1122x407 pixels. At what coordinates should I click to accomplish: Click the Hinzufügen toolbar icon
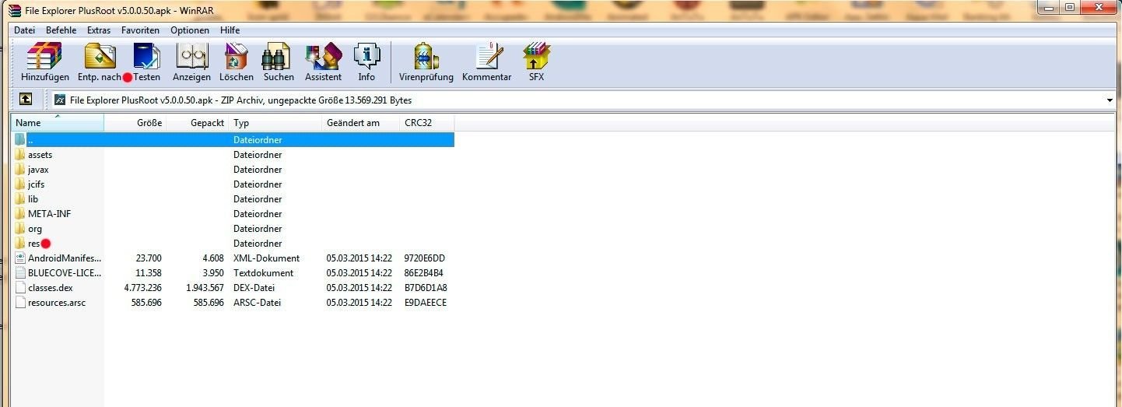coord(44,57)
